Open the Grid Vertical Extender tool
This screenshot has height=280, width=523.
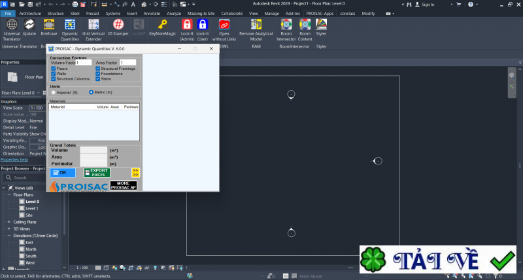tap(93, 25)
